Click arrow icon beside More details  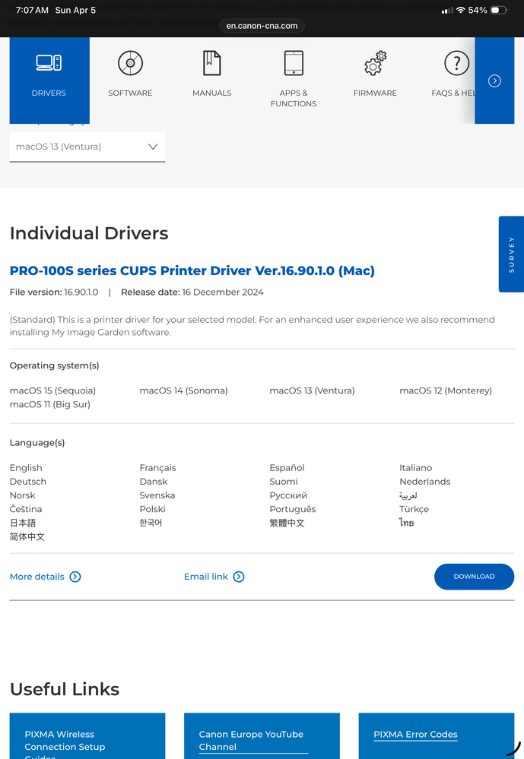click(x=75, y=577)
